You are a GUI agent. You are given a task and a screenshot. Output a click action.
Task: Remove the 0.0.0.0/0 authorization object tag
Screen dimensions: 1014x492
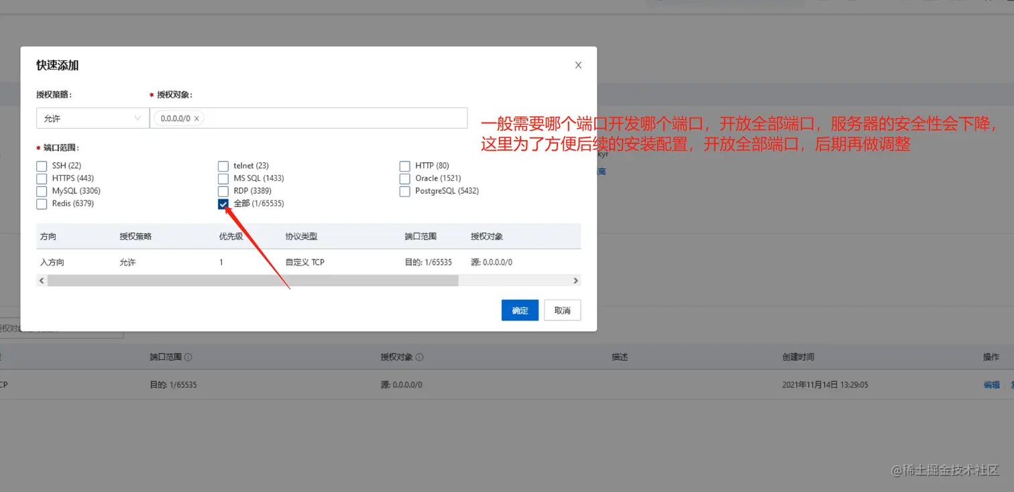[x=196, y=117]
